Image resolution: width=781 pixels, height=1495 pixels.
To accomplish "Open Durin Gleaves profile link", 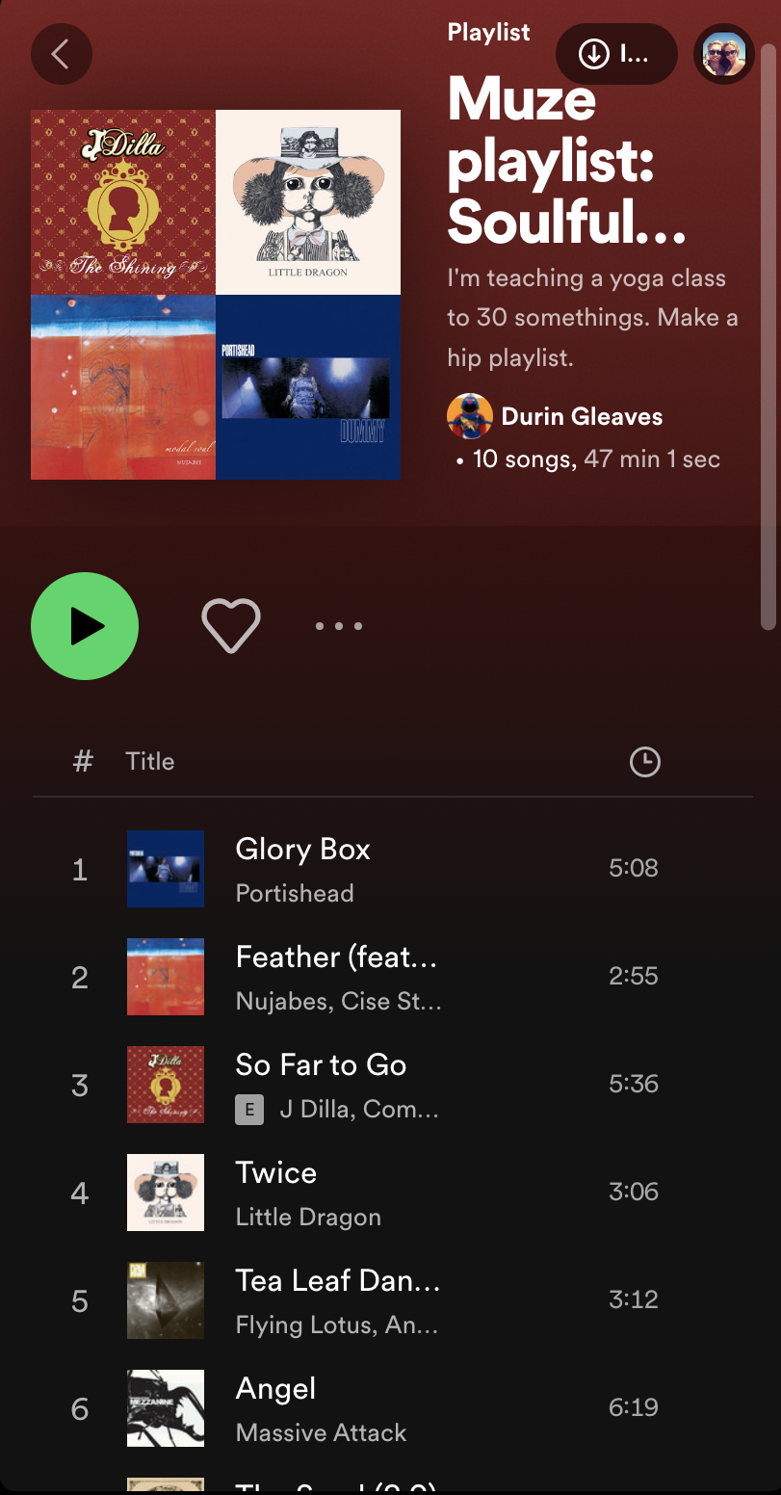I will [x=582, y=416].
